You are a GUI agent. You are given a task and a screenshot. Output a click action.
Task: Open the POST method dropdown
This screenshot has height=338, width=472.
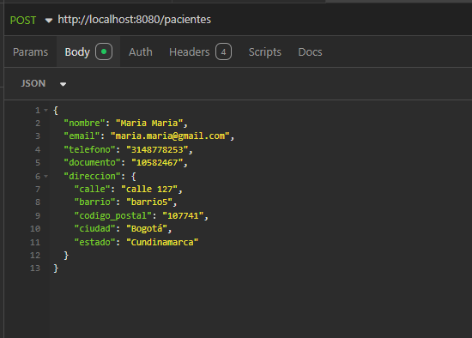pos(31,21)
